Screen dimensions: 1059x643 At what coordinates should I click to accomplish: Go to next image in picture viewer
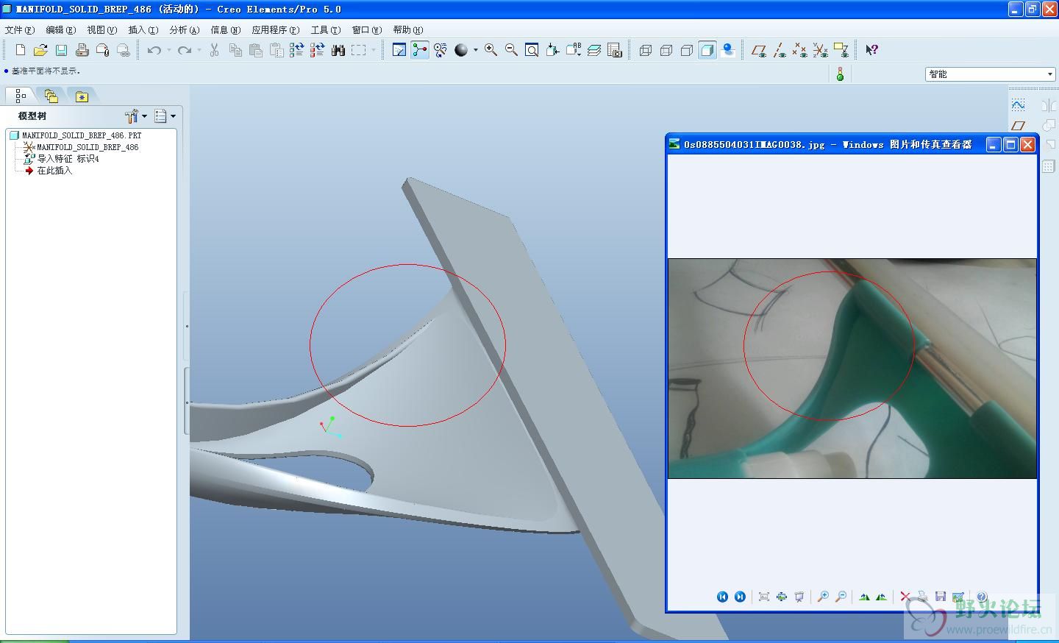(x=740, y=597)
